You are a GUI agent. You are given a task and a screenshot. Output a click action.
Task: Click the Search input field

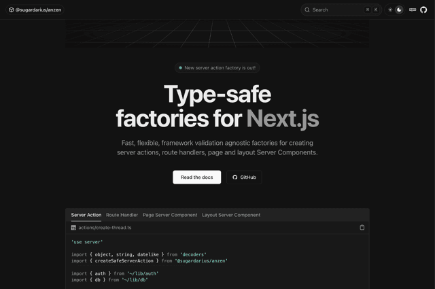(341, 10)
